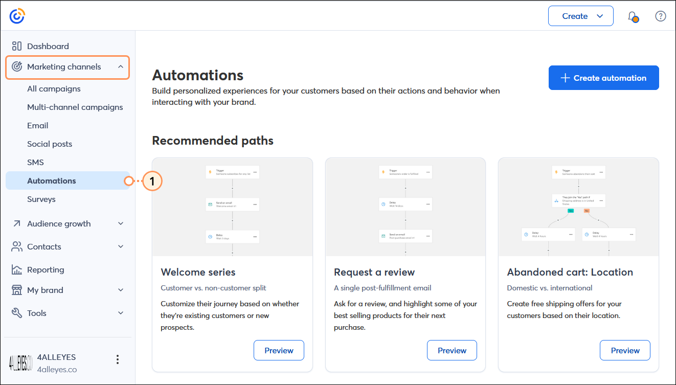The width and height of the screenshot is (676, 385).
Task: Click the Request a review workflow thumbnail
Action: [x=405, y=207]
